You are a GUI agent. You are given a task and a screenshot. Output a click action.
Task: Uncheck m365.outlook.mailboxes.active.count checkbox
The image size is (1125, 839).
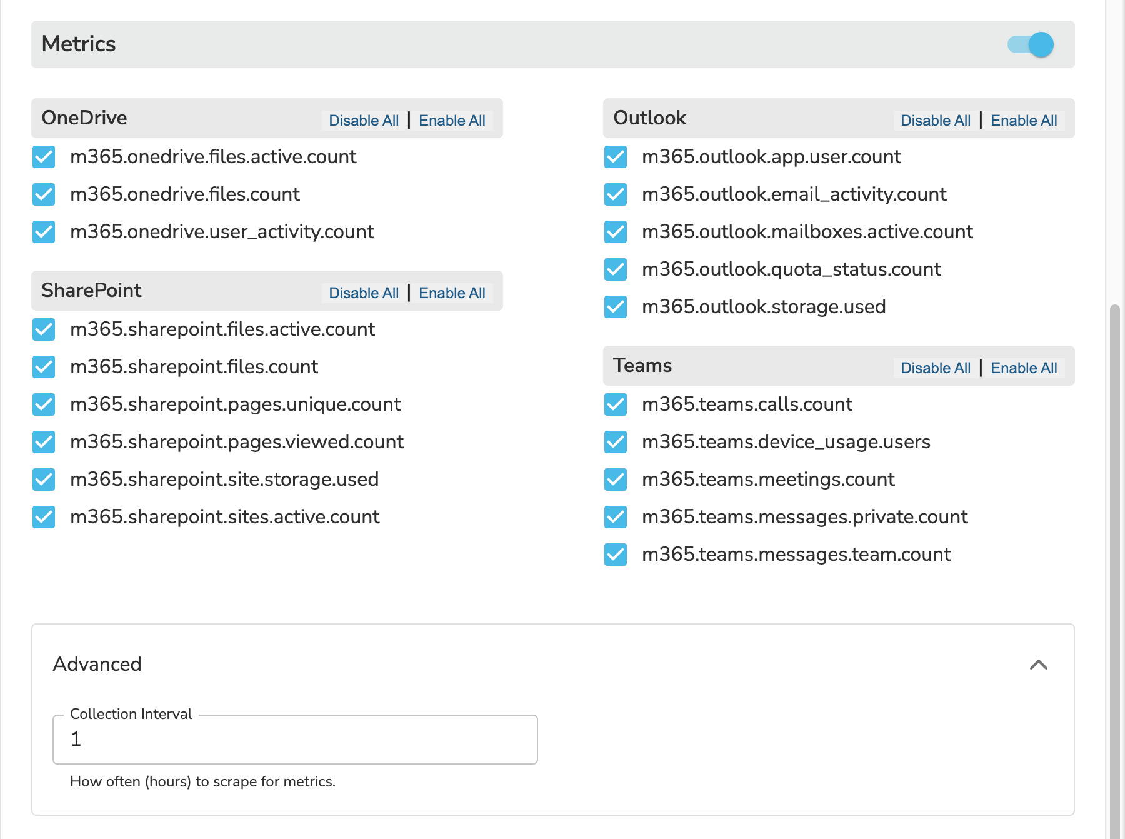point(616,232)
